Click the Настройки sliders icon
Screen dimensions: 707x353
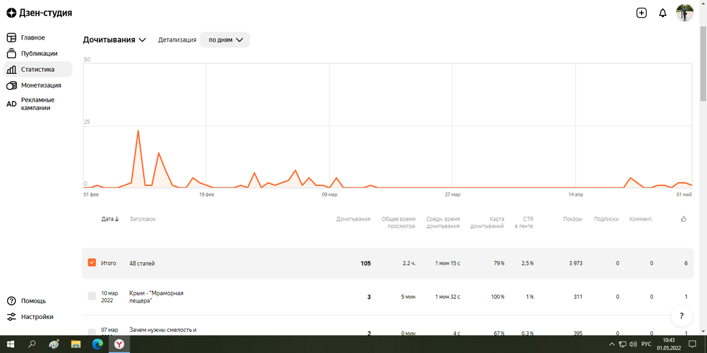coord(11,317)
